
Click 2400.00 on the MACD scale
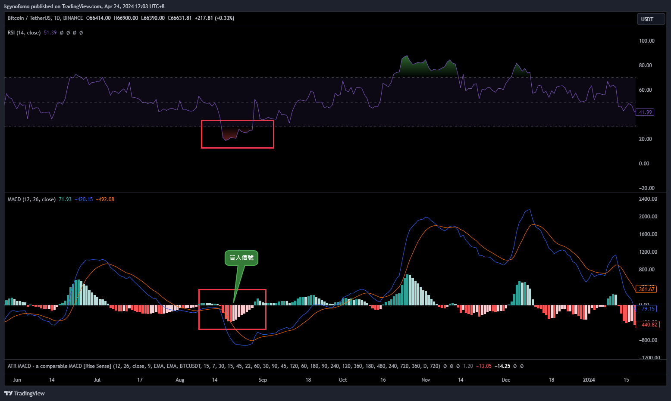point(648,199)
